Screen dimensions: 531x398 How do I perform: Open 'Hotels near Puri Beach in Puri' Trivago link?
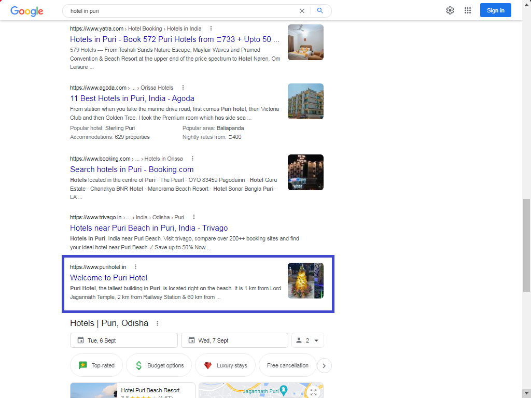pos(149,228)
